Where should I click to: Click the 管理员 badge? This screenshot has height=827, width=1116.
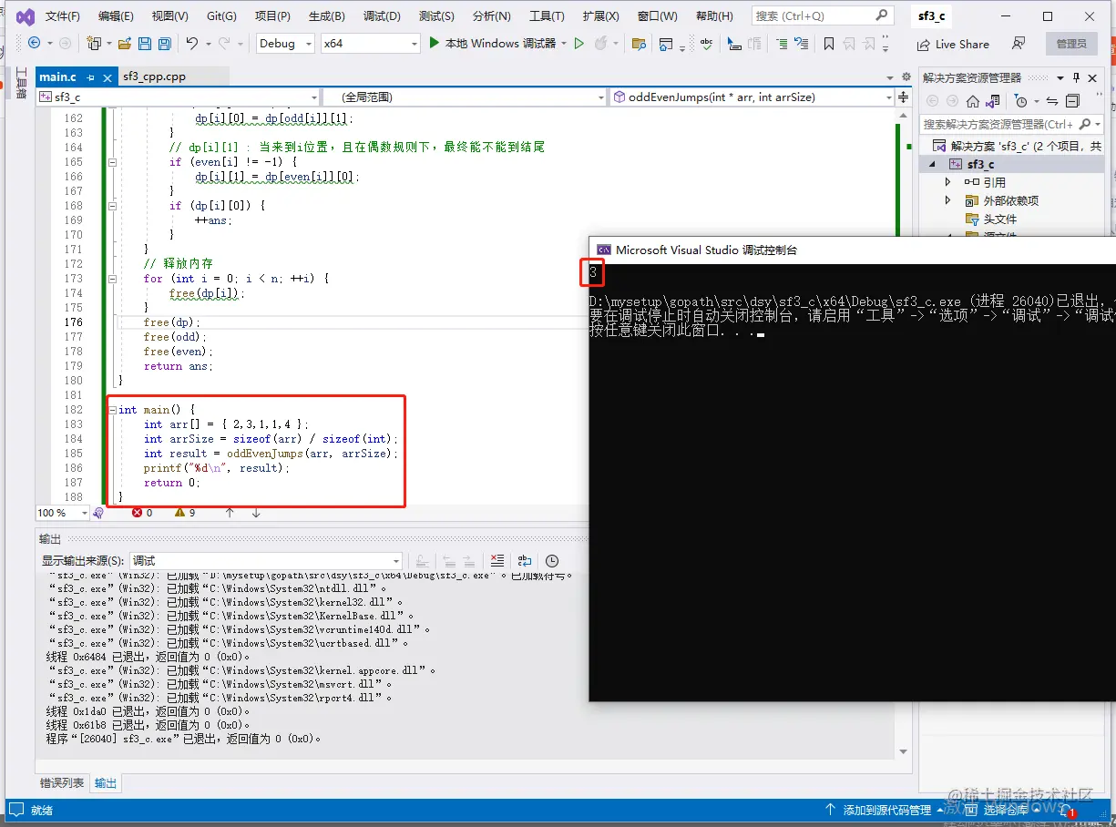[x=1071, y=44]
